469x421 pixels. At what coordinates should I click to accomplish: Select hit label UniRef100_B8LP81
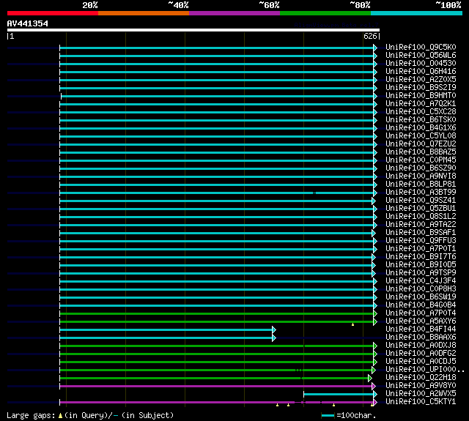(x=421, y=185)
